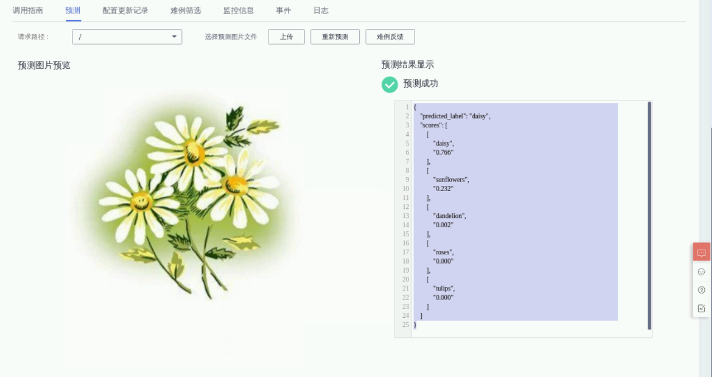Click the edit note side icon
This screenshot has width=712, height=377.
pos(701,308)
